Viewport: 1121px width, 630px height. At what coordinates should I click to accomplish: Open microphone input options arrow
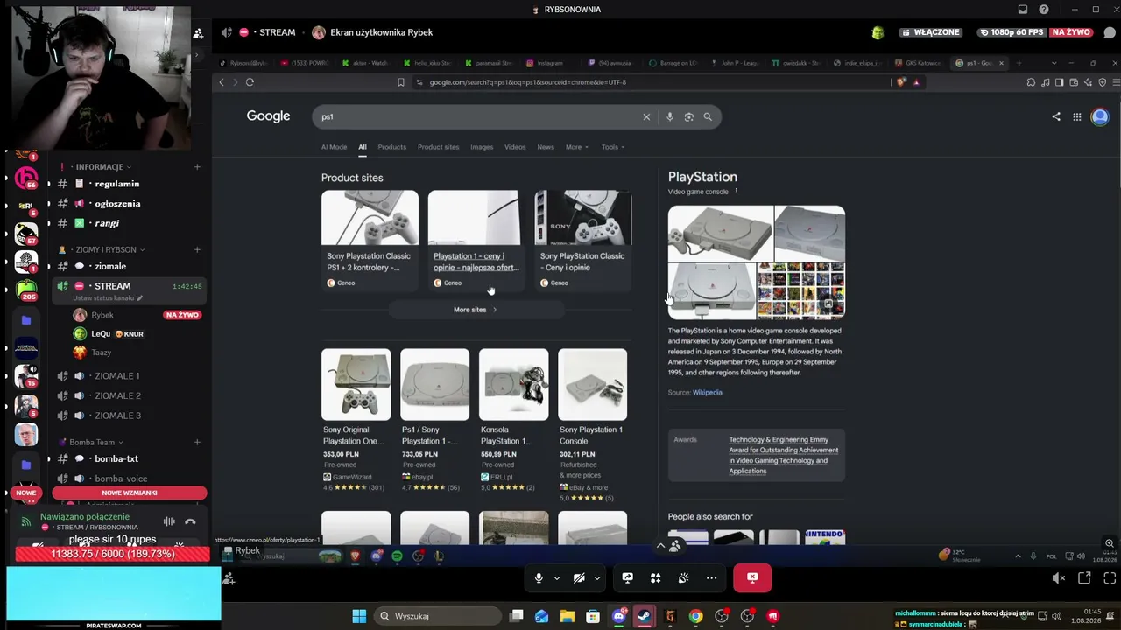pos(556,577)
